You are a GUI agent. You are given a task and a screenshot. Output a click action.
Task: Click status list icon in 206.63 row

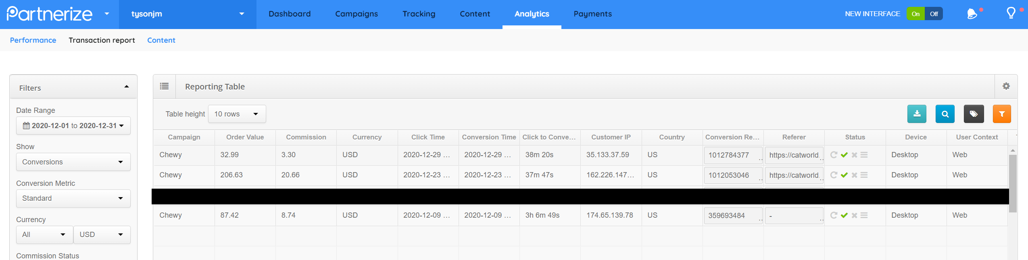[x=864, y=175]
